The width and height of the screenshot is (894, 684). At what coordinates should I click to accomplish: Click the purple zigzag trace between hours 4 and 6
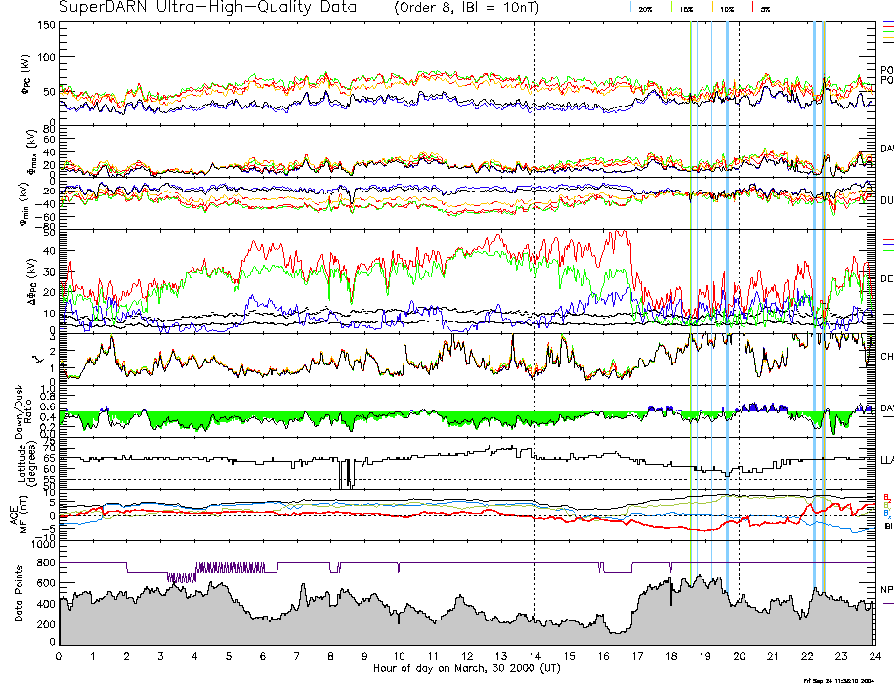point(231,566)
